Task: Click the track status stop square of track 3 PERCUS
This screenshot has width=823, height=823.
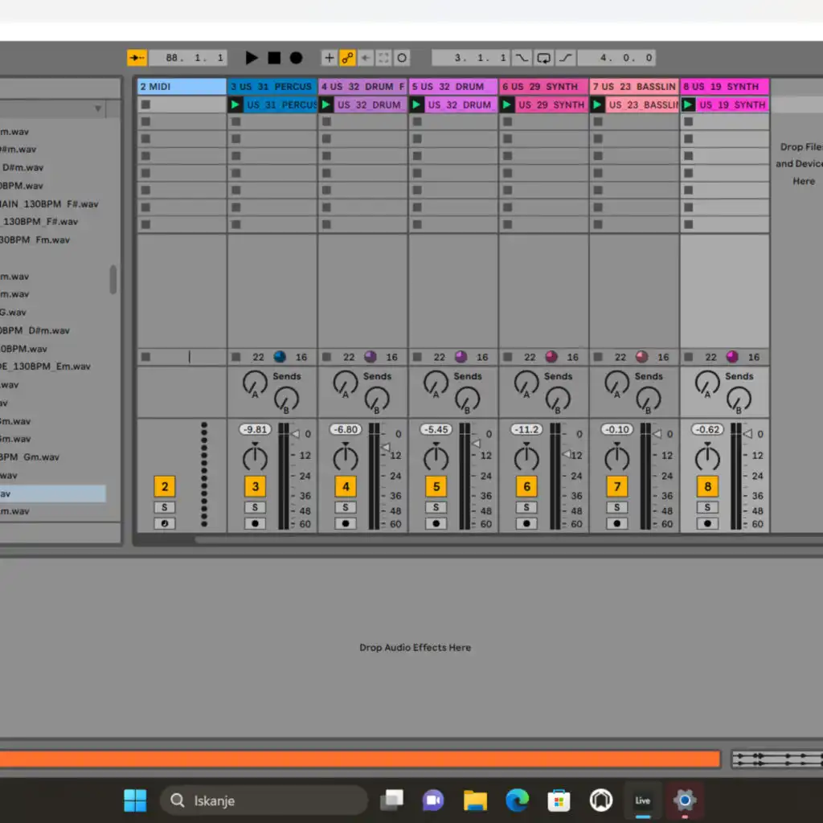Action: pos(236,357)
